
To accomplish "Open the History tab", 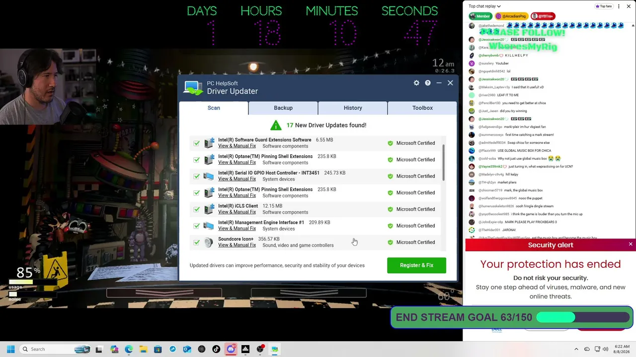I will tap(353, 108).
